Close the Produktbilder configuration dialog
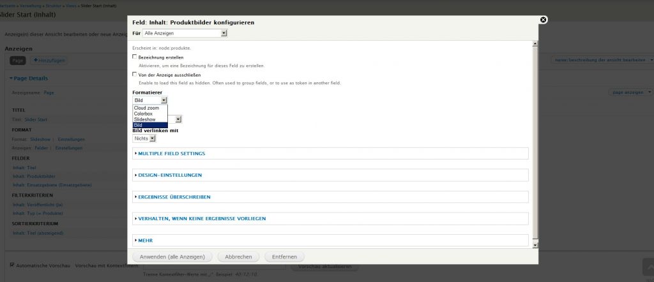The width and height of the screenshot is (654, 282). [x=543, y=20]
